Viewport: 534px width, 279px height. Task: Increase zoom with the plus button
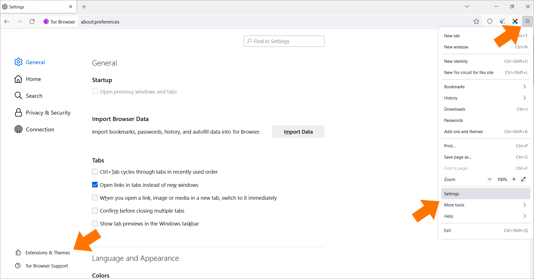[514, 179]
